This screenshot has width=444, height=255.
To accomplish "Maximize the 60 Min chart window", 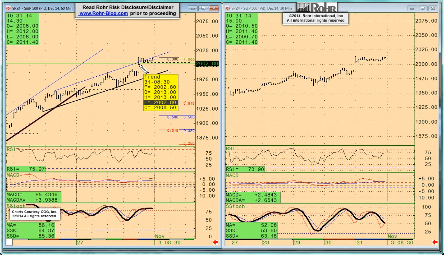I will pos(203,8).
